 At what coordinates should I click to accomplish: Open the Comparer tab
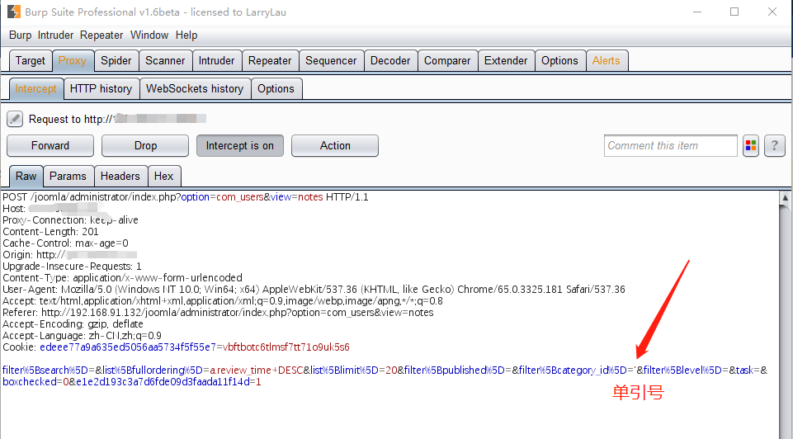pyautogui.click(x=447, y=61)
